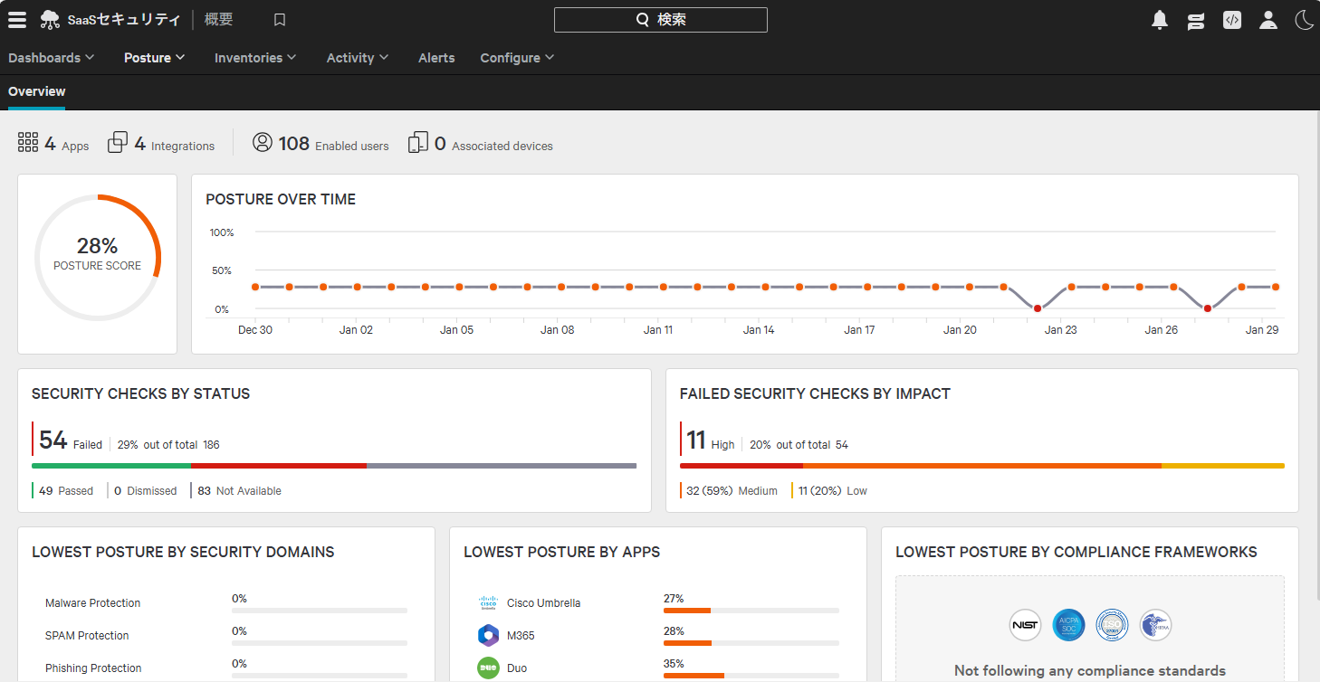Open the Cisco Umbrella app entry
This screenshot has width=1320, height=682.
click(543, 603)
